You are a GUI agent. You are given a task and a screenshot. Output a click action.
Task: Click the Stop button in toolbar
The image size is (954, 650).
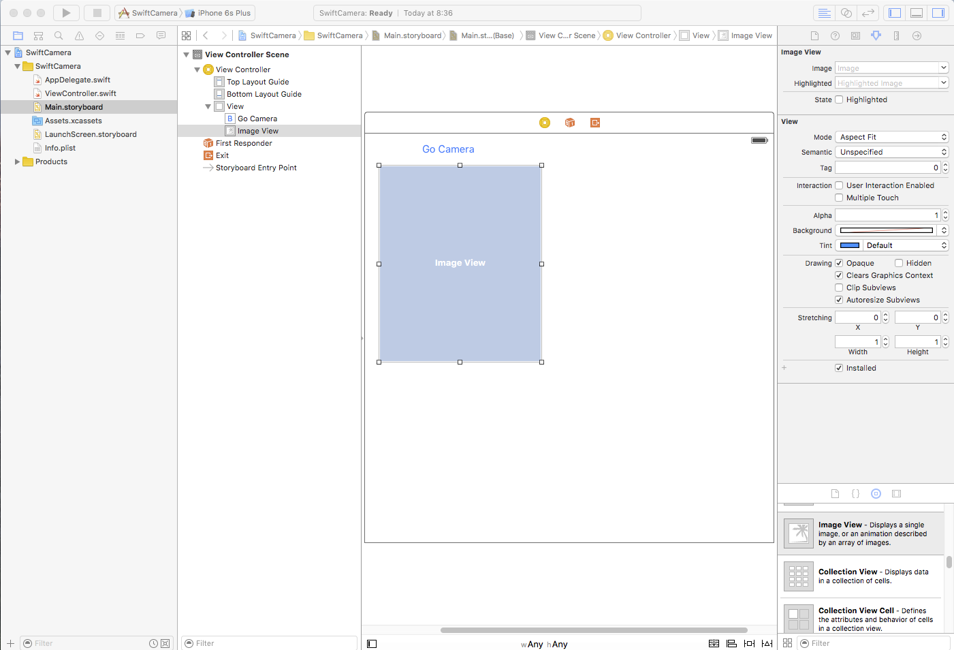[x=97, y=13]
